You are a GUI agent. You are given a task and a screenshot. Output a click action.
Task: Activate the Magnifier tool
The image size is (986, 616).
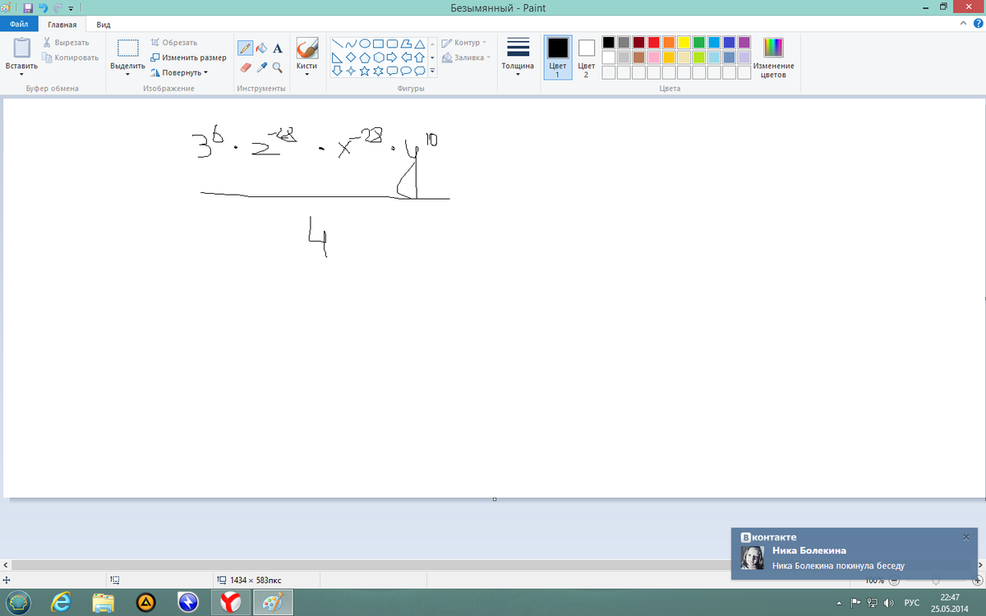click(x=278, y=67)
